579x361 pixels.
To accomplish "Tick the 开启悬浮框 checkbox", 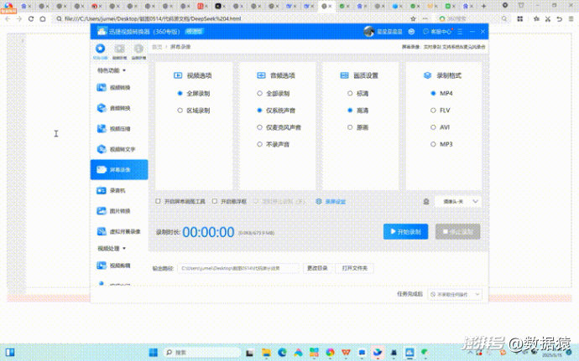I will click(215, 201).
